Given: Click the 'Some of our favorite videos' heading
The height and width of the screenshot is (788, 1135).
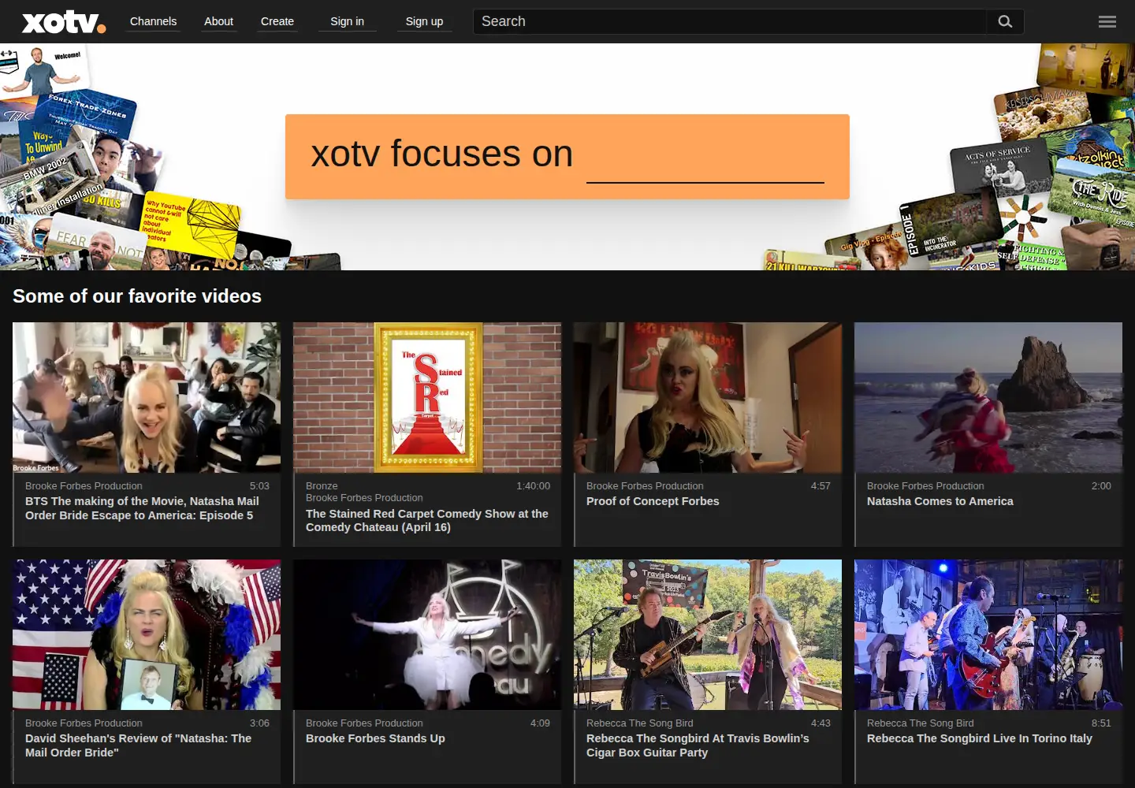Looking at the screenshot, I should [137, 296].
